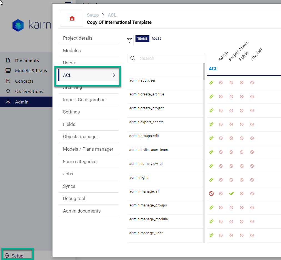Open Objects manager in setup menu
Screen dimensions: 281x260
pyautogui.click(x=81, y=137)
